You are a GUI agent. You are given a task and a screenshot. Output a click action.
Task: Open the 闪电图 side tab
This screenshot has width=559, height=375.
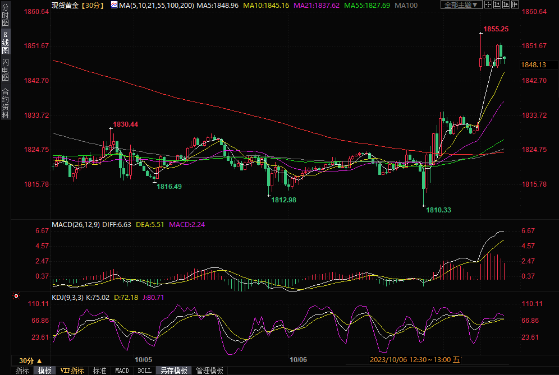click(5, 70)
